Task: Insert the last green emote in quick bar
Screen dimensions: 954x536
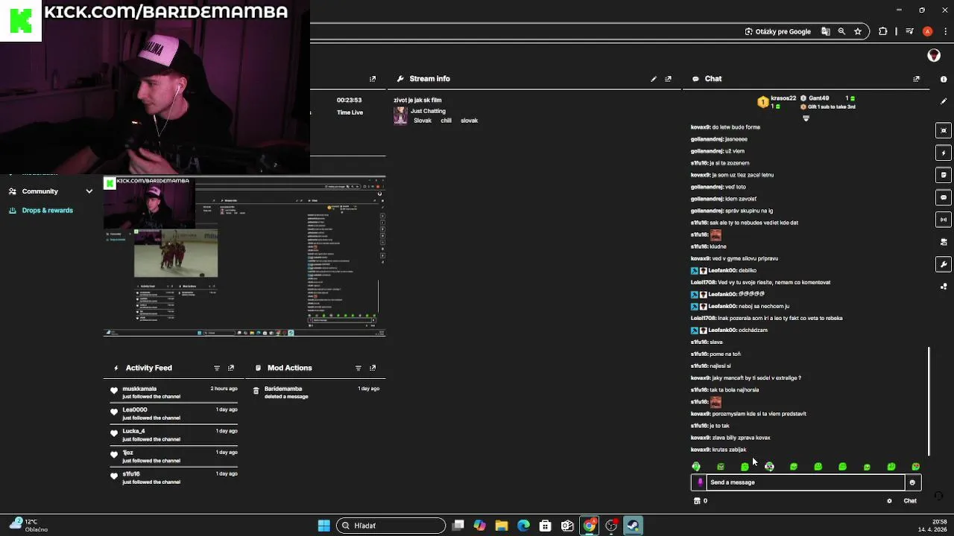Action: [x=915, y=467]
